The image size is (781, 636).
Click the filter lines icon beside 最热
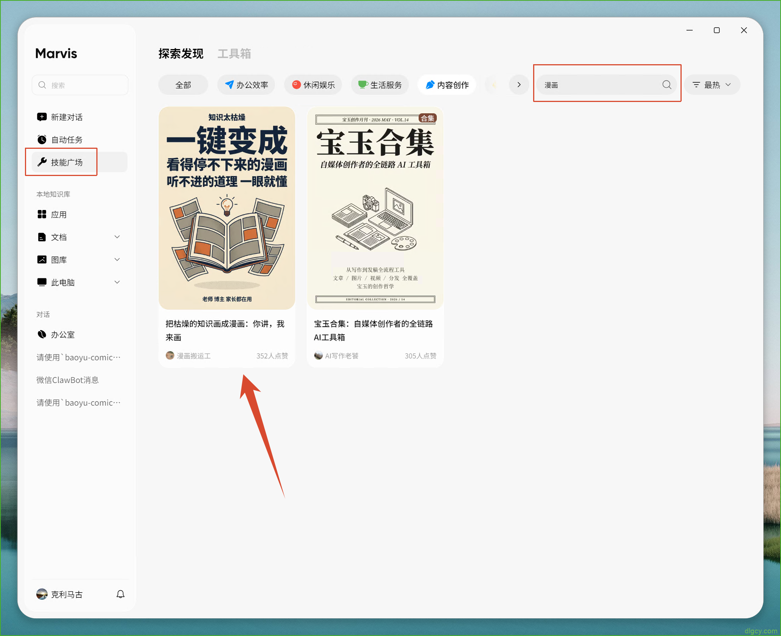click(696, 85)
